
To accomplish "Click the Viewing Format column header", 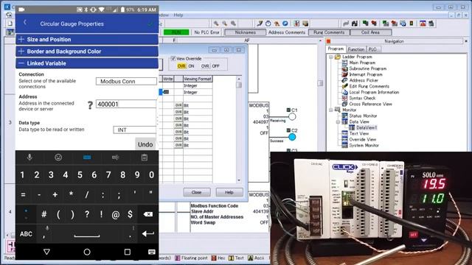I will coord(198,79).
